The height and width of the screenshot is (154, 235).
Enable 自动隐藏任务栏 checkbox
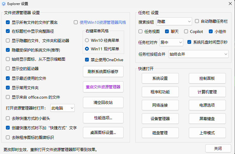tap(197, 21)
